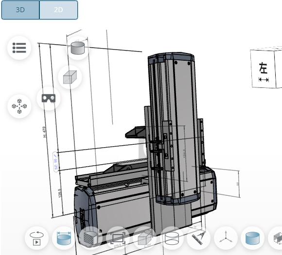Screen dimensions: 282x255
Task: Select the gray cylinder shape icon
Action: point(78,48)
